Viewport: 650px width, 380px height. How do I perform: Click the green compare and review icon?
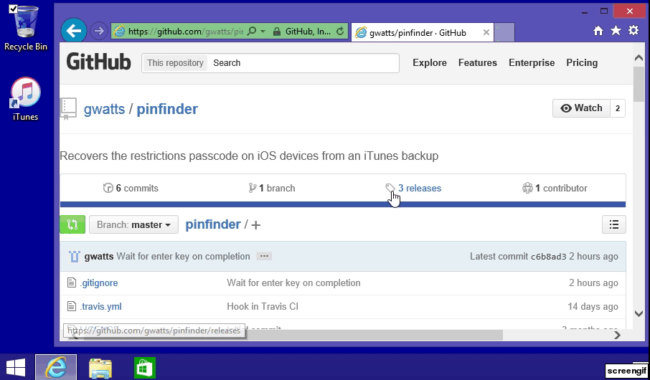click(72, 224)
